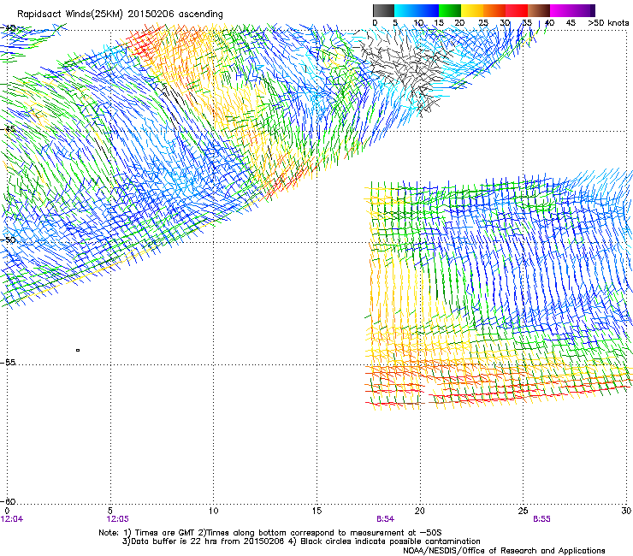This screenshot has height=556, width=633.
Task: Click the yellow 20-25 knots legend segment
Action: 472,10
